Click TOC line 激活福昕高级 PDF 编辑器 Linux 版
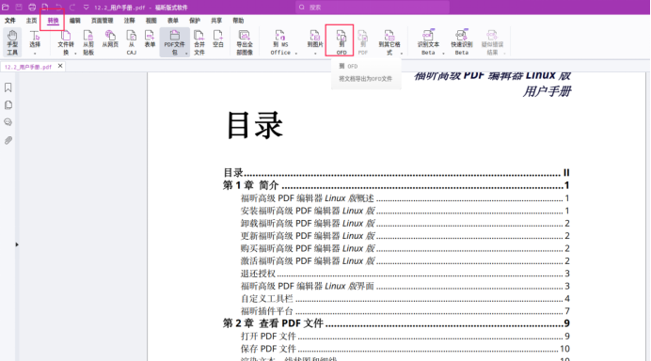 pos(405,261)
